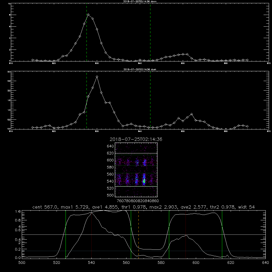The image size is (272, 272).
Task: Click bottom plot y-axis label 0.2
Action: click(x=18, y=249)
